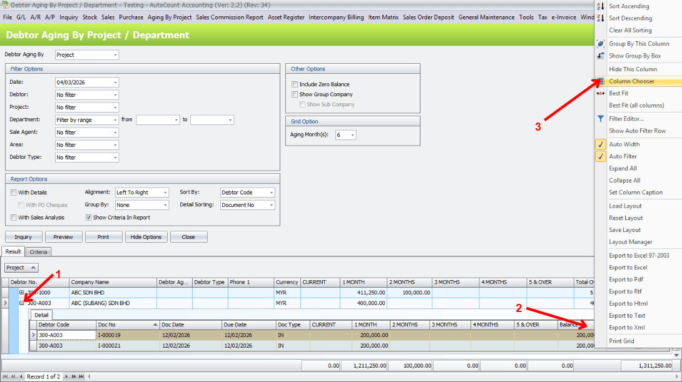Open Filter Editor via its funnel icon
The width and height of the screenshot is (682, 382).
tap(600, 118)
